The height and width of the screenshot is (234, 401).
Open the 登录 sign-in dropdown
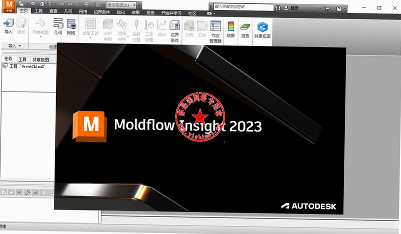point(320,8)
